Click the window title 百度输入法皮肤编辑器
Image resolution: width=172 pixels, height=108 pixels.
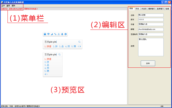point(14,2)
